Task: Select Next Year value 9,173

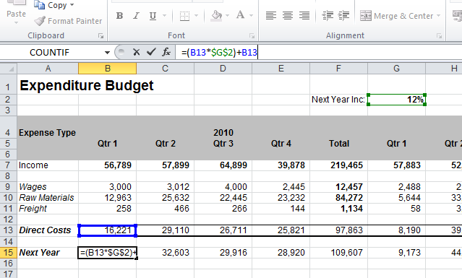Action: pos(397,253)
